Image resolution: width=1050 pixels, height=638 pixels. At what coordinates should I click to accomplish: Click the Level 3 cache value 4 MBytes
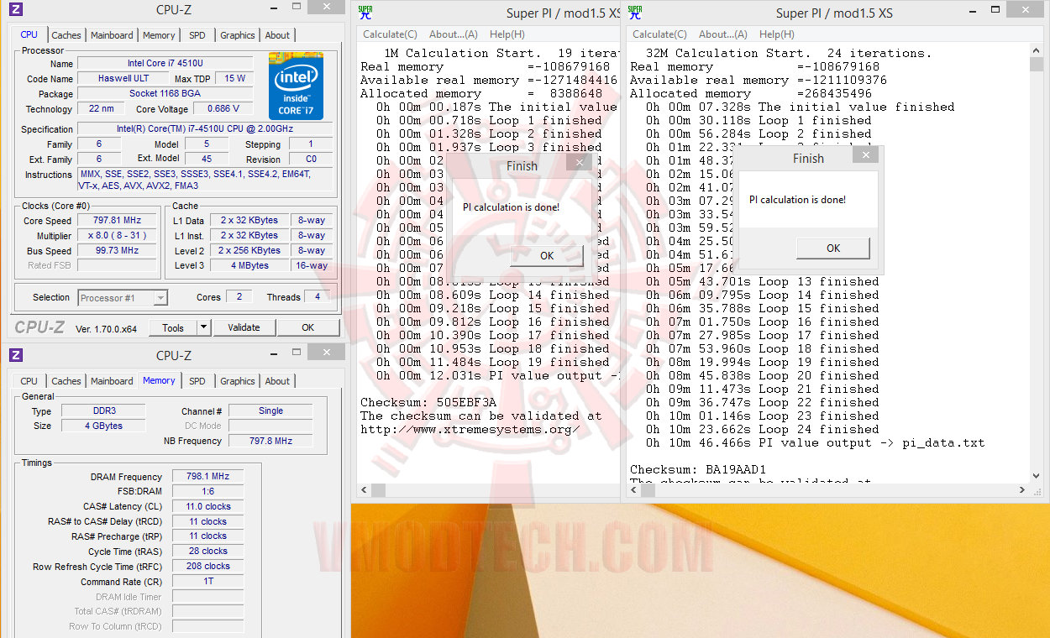(x=249, y=265)
